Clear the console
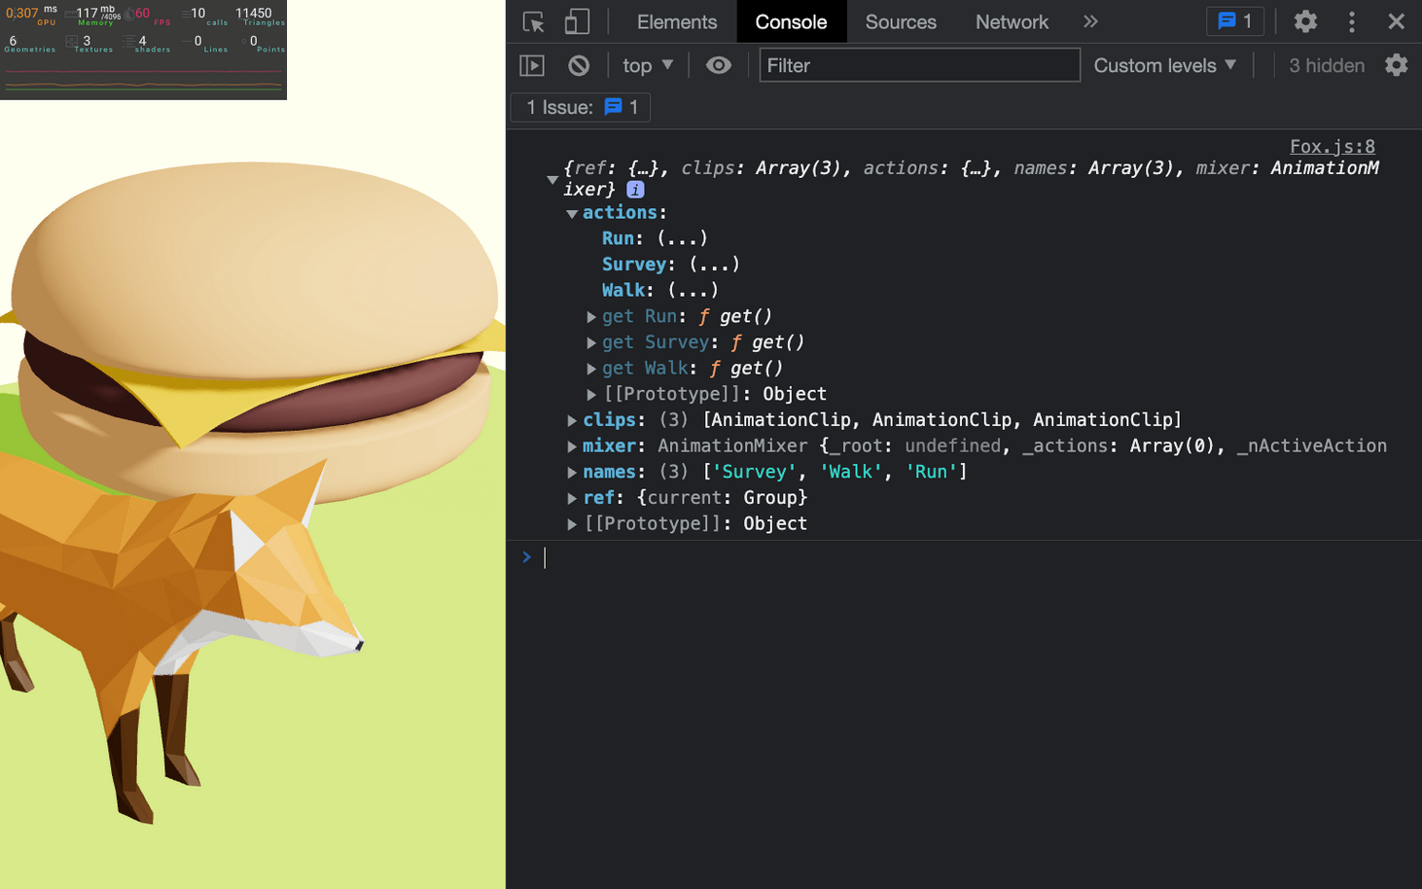 click(579, 65)
